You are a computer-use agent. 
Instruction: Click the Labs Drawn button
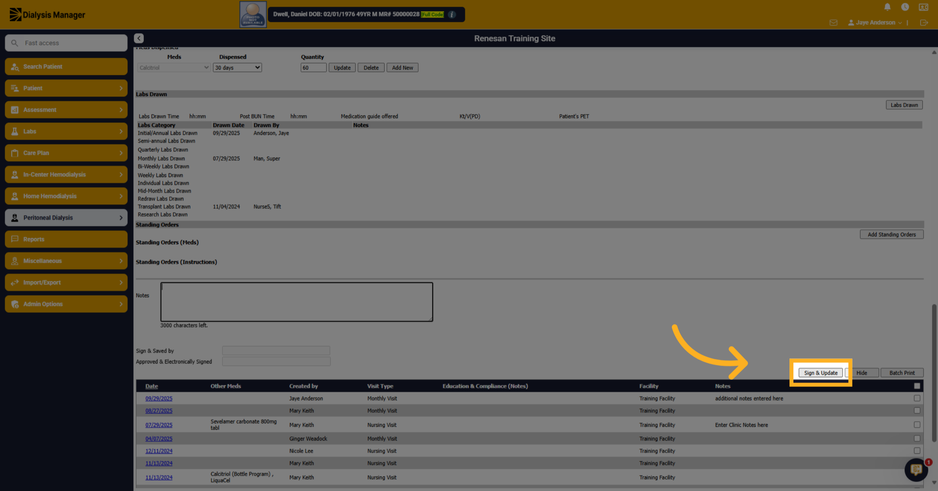click(x=904, y=105)
